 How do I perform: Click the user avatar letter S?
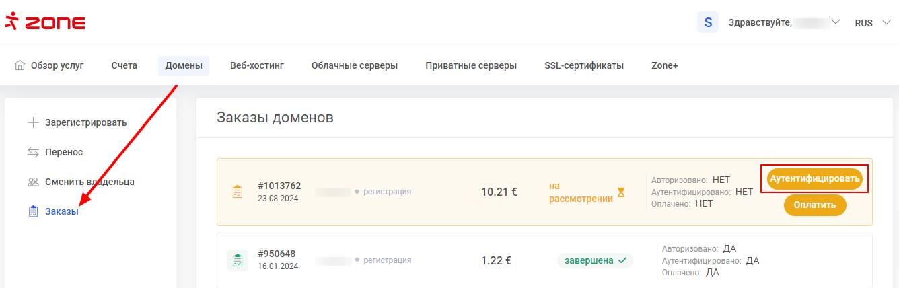click(708, 22)
